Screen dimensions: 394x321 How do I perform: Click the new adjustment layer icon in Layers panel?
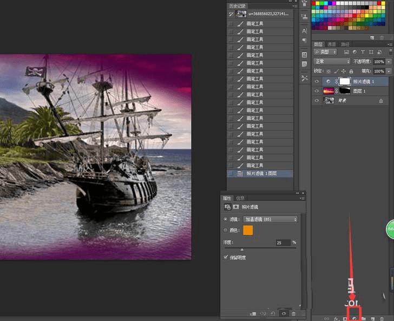355,318
